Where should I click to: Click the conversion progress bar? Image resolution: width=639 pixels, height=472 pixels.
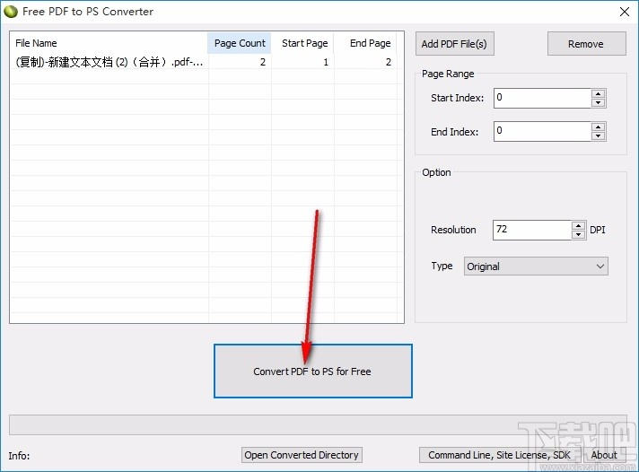(318, 424)
